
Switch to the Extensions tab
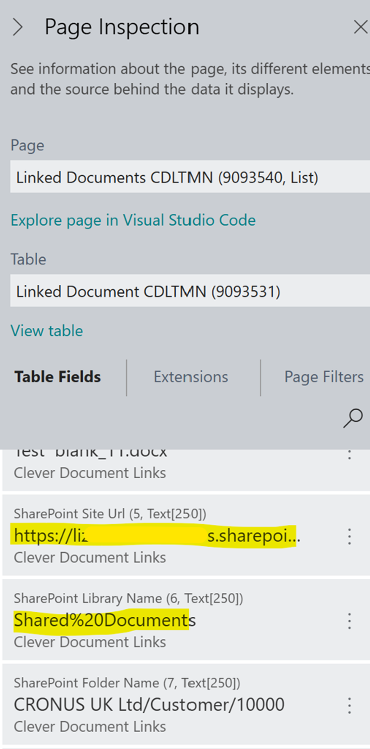point(191,377)
